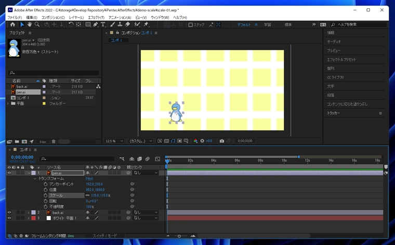Open the 12.5% magnification dropdown
Image resolution: width=395 pixels, height=245 pixels.
pos(114,141)
